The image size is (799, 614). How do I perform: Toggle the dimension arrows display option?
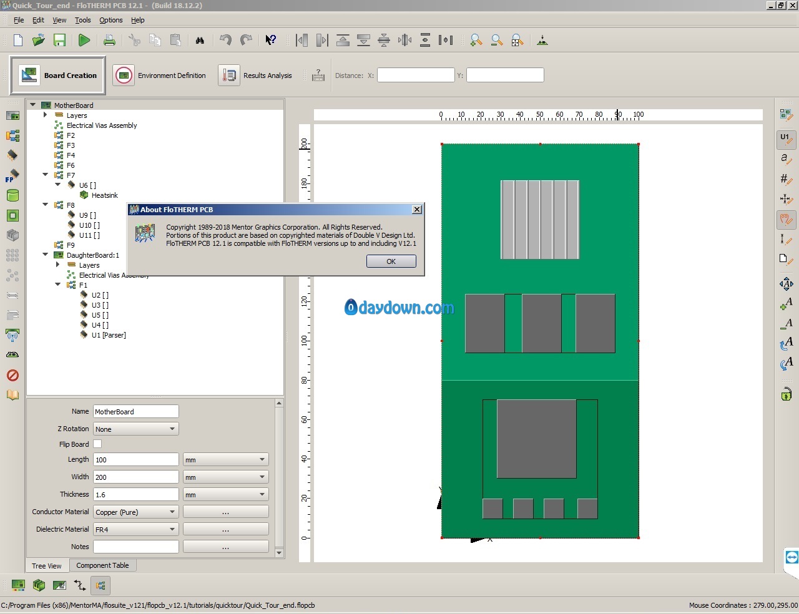coord(786,200)
